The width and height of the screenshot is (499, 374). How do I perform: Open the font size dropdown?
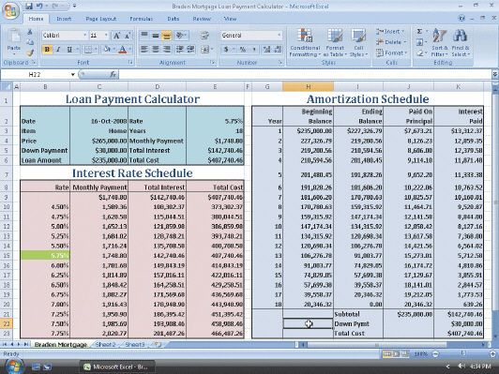(106, 36)
